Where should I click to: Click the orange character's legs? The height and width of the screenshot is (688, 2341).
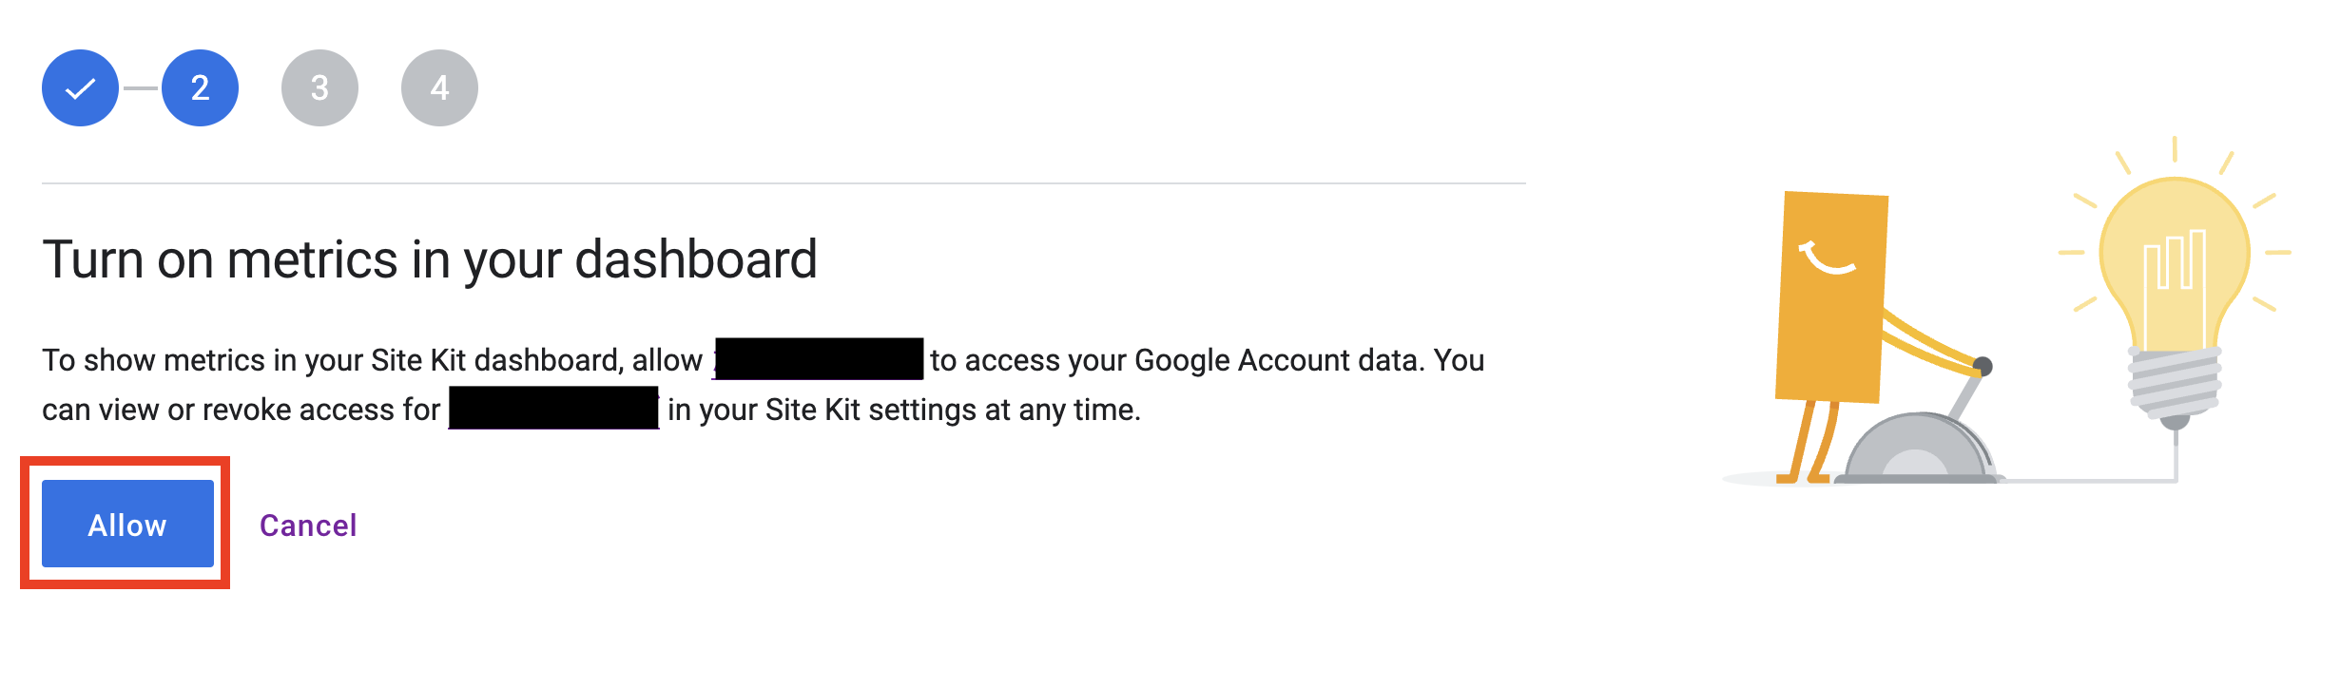pos(1813,441)
